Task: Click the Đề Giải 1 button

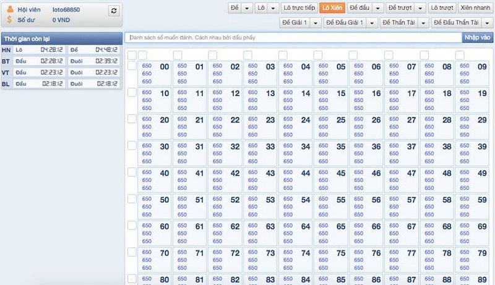Action: click(295, 23)
